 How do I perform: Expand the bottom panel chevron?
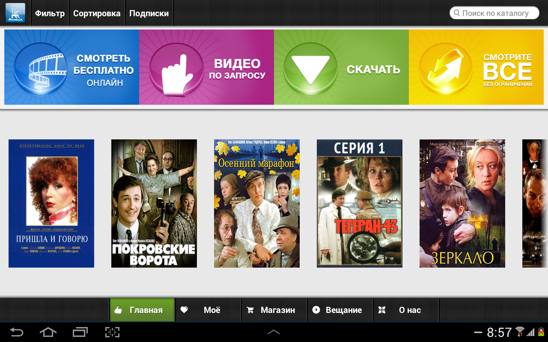[274, 332]
